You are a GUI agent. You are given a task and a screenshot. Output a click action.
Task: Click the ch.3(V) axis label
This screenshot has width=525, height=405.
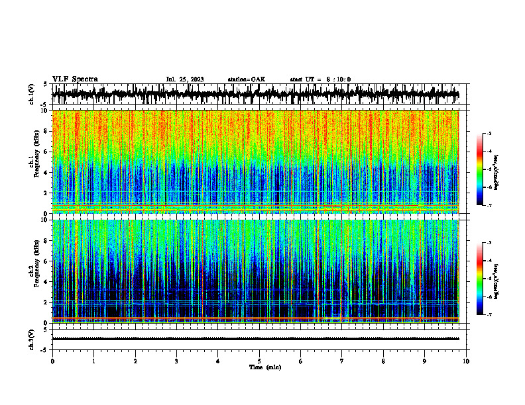[x=32, y=339]
